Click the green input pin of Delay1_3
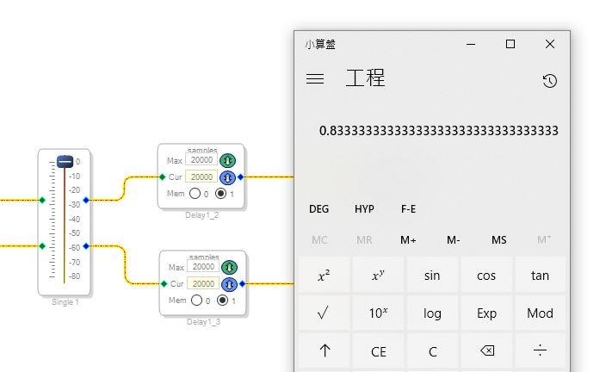606x372 pixels. tap(164, 284)
